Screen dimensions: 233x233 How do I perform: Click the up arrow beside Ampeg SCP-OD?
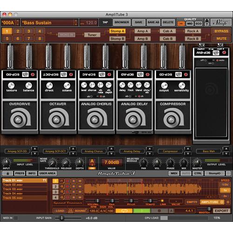coord(34,149)
